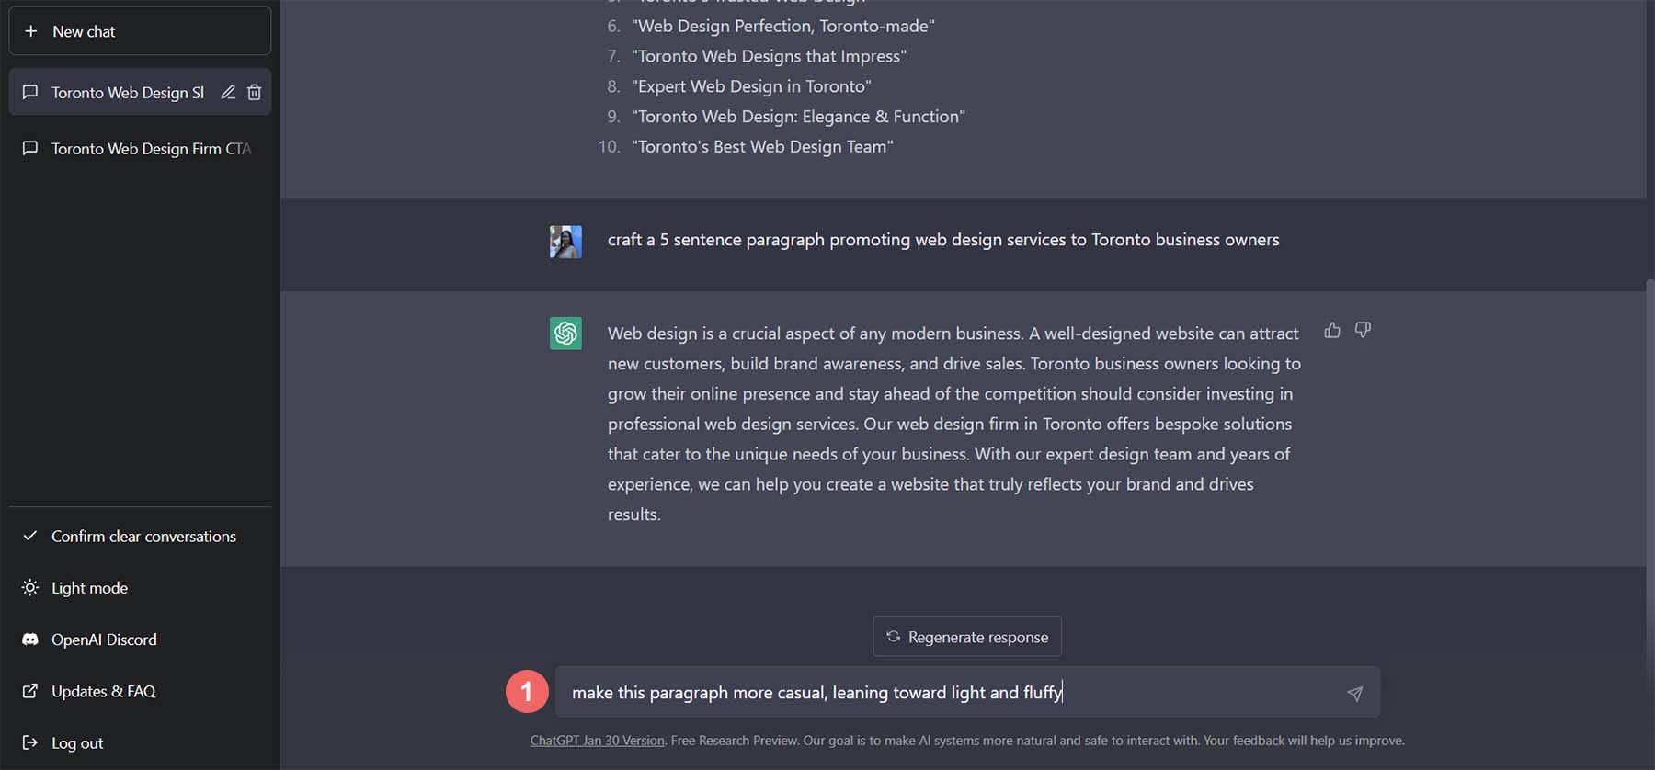Click the OpenAI Discord icon
The height and width of the screenshot is (770, 1655).
point(30,640)
